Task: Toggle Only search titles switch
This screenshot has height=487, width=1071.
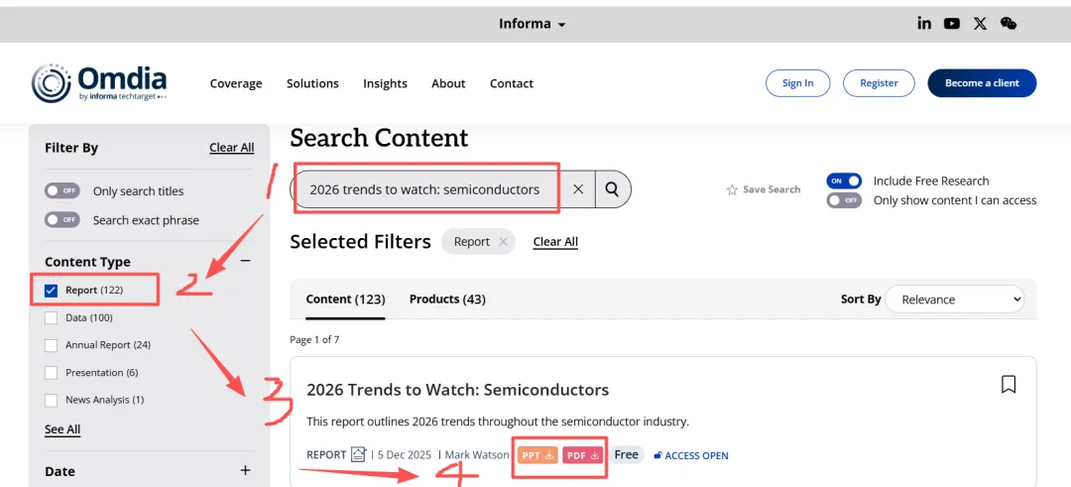Action: coord(62,190)
